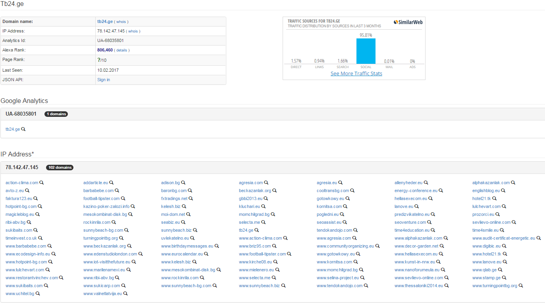Open the tb24.ge domain name link in table
The height and width of the screenshot is (303, 545).
click(105, 21)
